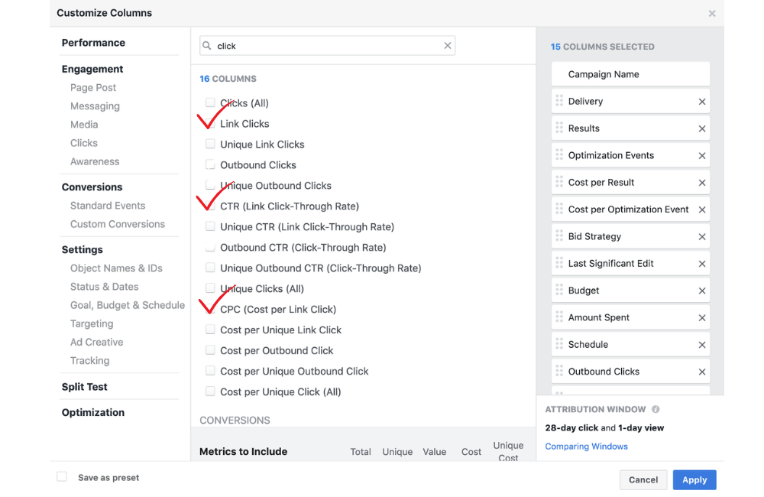Remove the Schedule column with its X icon
Viewport: 764px width, 497px height.
pos(702,344)
